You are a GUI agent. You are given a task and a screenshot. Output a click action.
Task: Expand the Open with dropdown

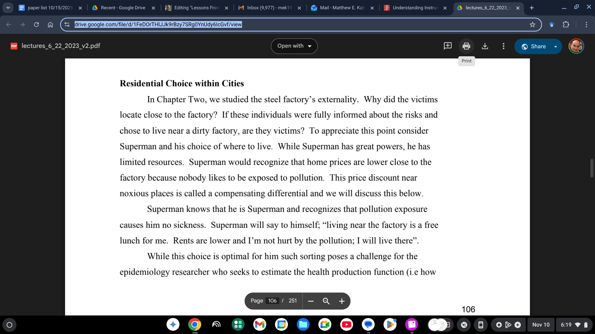294,46
